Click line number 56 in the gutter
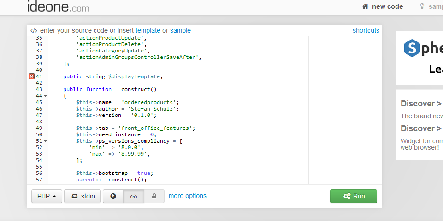 pyautogui.click(x=39, y=173)
